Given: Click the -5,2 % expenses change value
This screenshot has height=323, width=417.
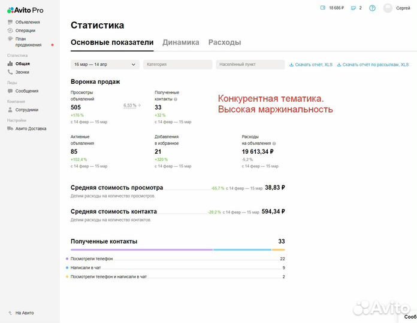Looking at the screenshot, I should pyautogui.click(x=247, y=160).
